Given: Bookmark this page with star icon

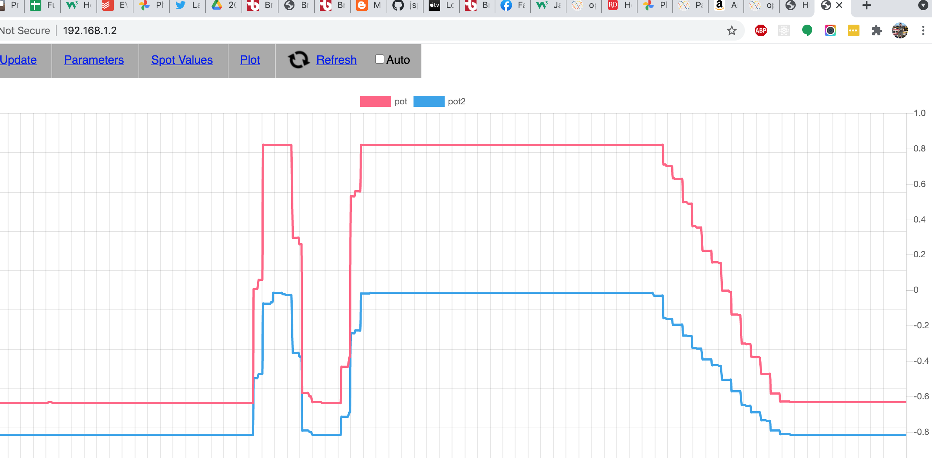Looking at the screenshot, I should point(731,30).
